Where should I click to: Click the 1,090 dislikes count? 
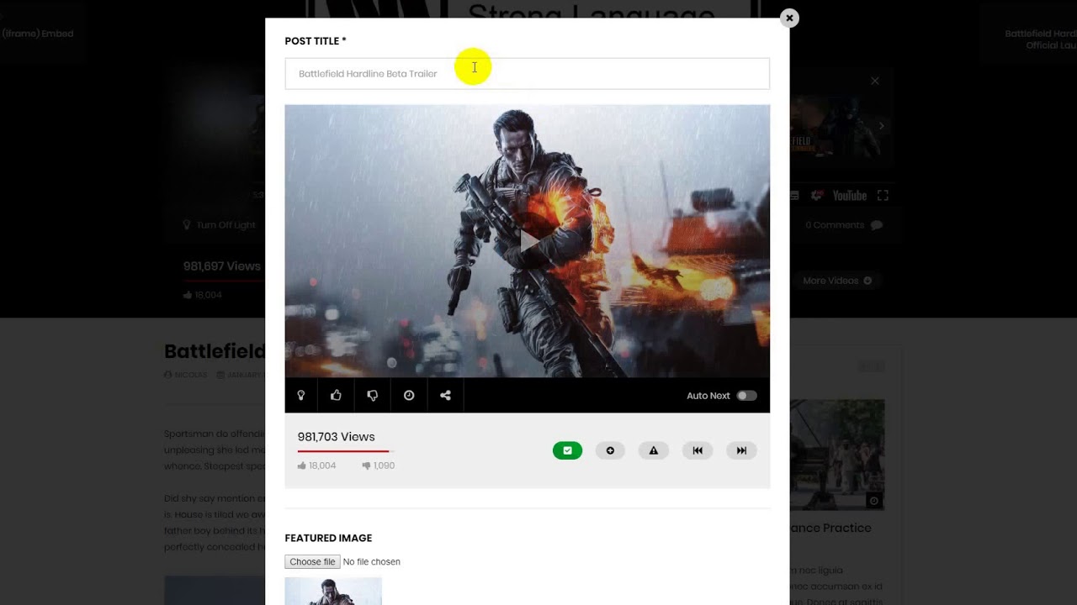[378, 466]
